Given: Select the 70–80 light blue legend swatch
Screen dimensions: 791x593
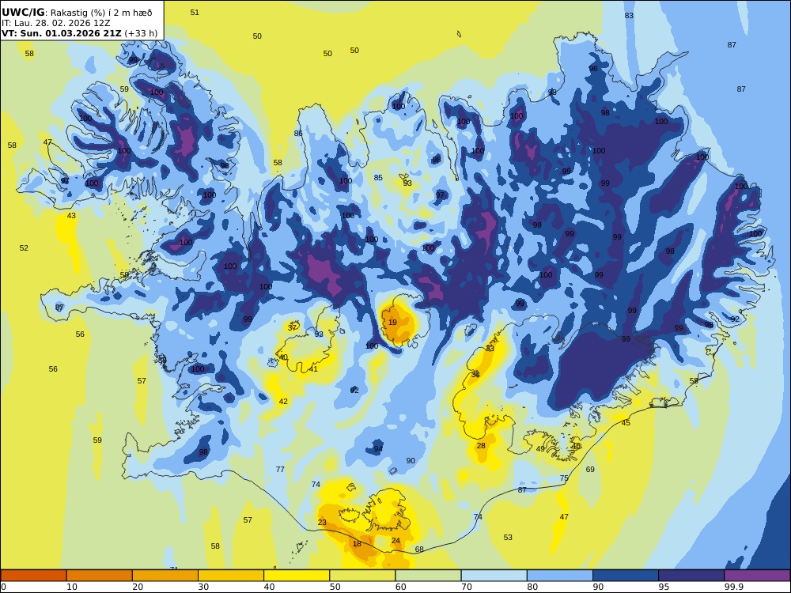Looking at the screenshot, I should pyautogui.click(x=494, y=576).
